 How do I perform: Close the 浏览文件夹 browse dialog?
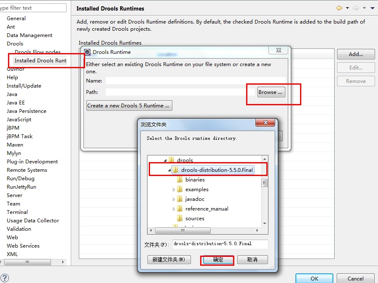(x=265, y=123)
